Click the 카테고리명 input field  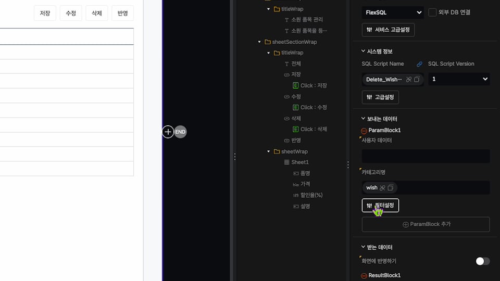point(426,188)
